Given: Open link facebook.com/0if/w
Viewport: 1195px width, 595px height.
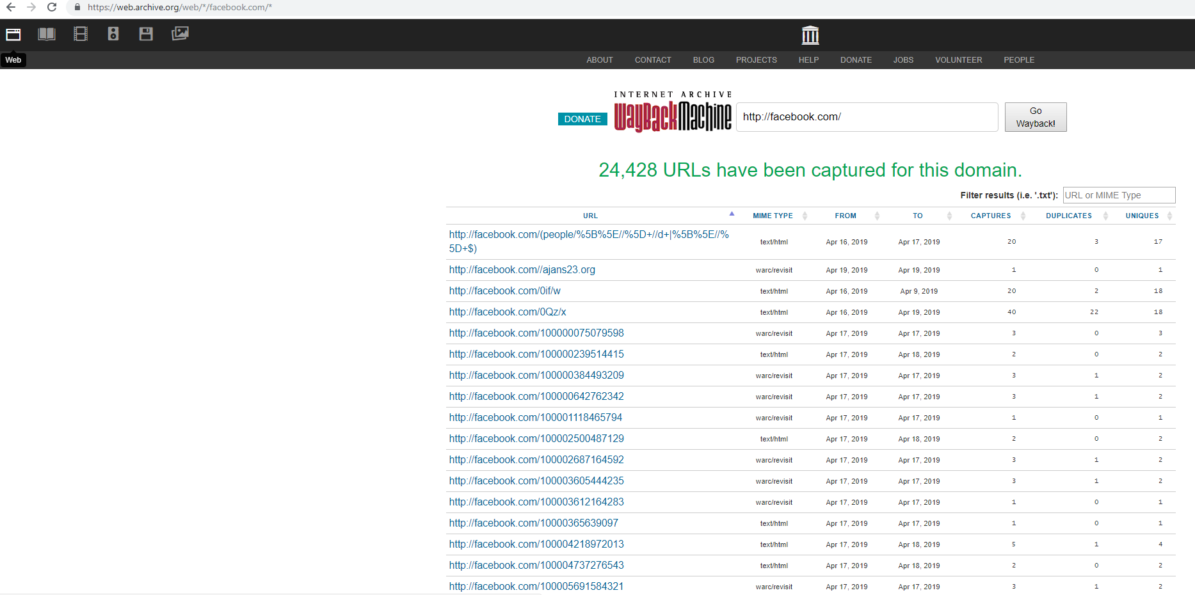Looking at the screenshot, I should click(504, 291).
